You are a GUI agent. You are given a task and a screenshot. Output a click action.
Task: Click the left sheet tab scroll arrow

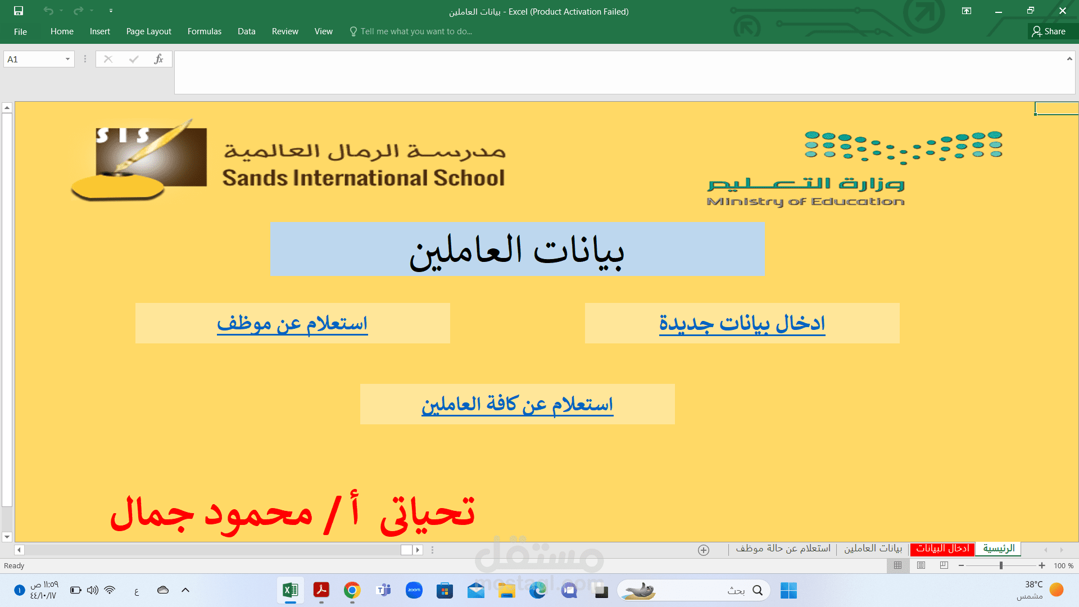tap(1046, 550)
